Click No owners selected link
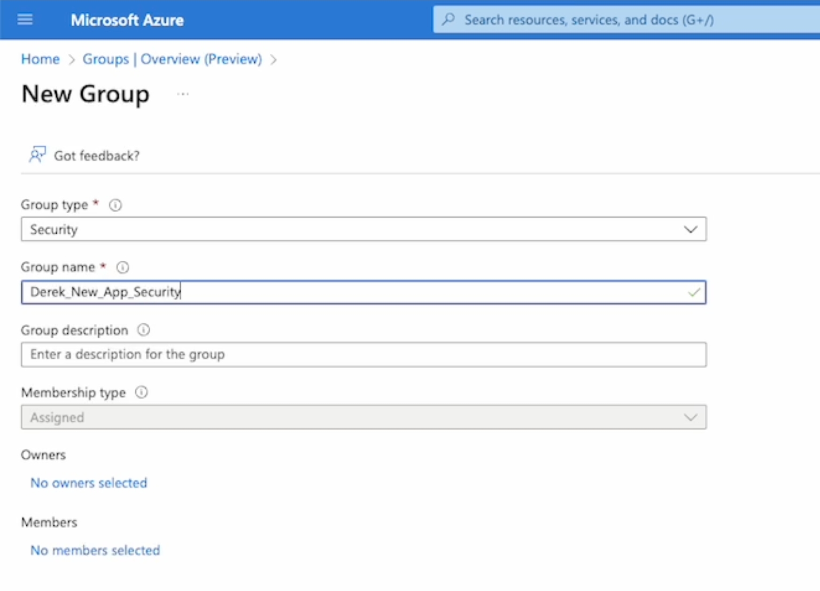This screenshot has width=820, height=591. click(88, 483)
